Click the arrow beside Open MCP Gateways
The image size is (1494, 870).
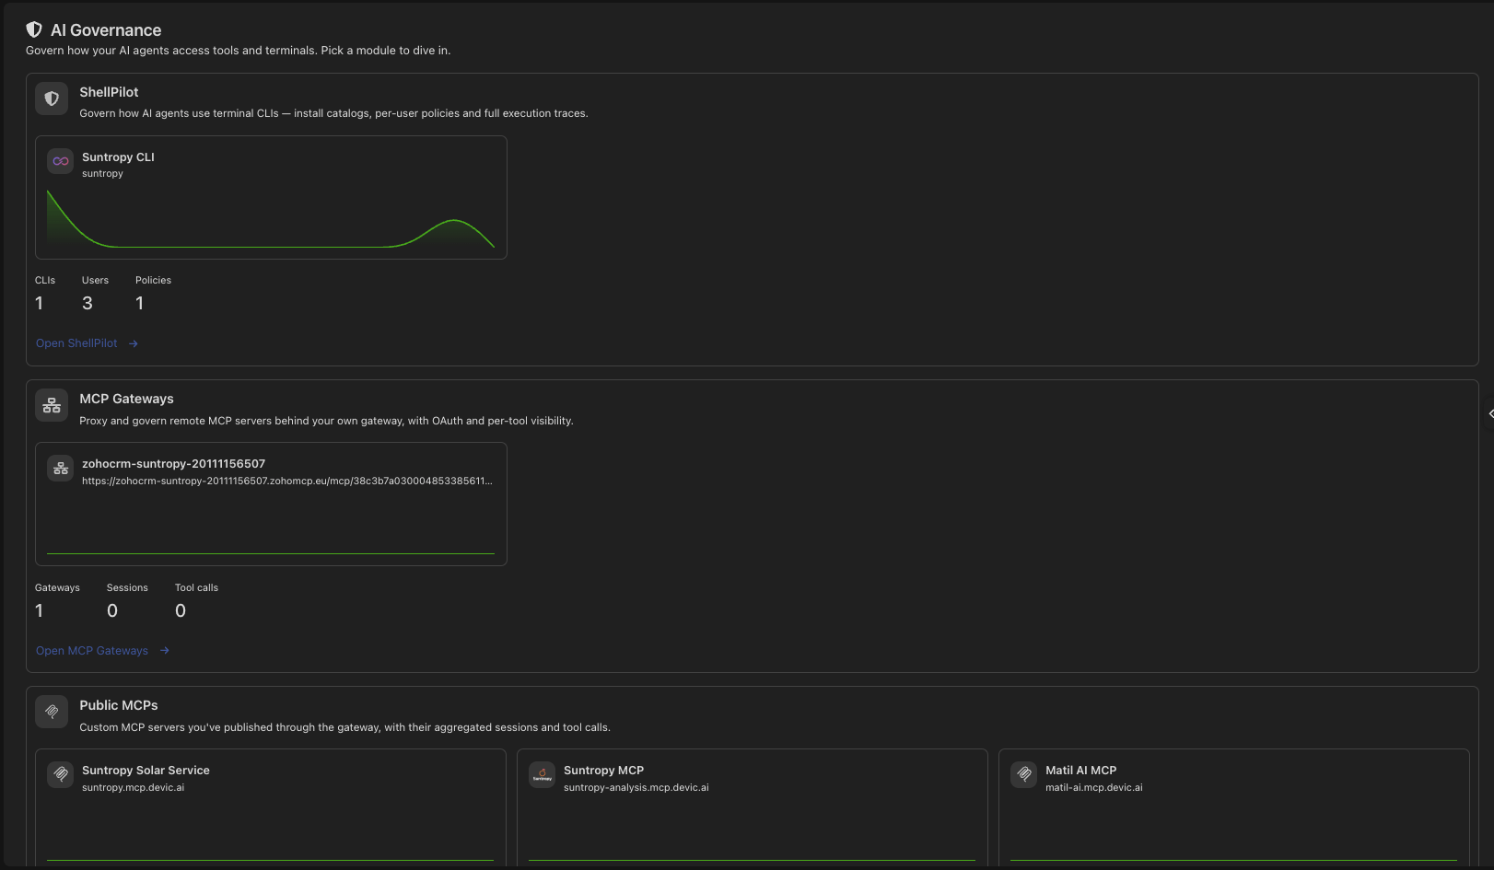(165, 651)
